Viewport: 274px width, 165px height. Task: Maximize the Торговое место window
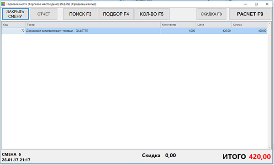(x=256, y=4)
